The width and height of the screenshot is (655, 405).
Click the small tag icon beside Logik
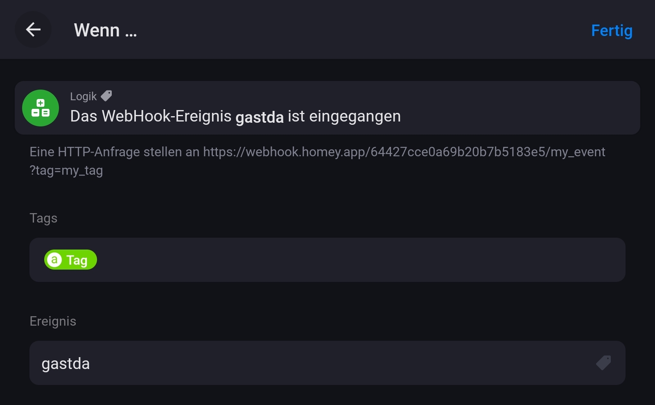tap(106, 96)
